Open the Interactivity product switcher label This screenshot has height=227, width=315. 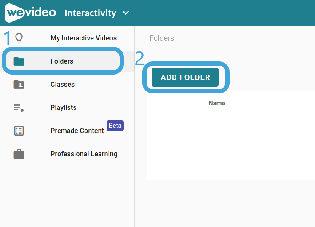90,13
